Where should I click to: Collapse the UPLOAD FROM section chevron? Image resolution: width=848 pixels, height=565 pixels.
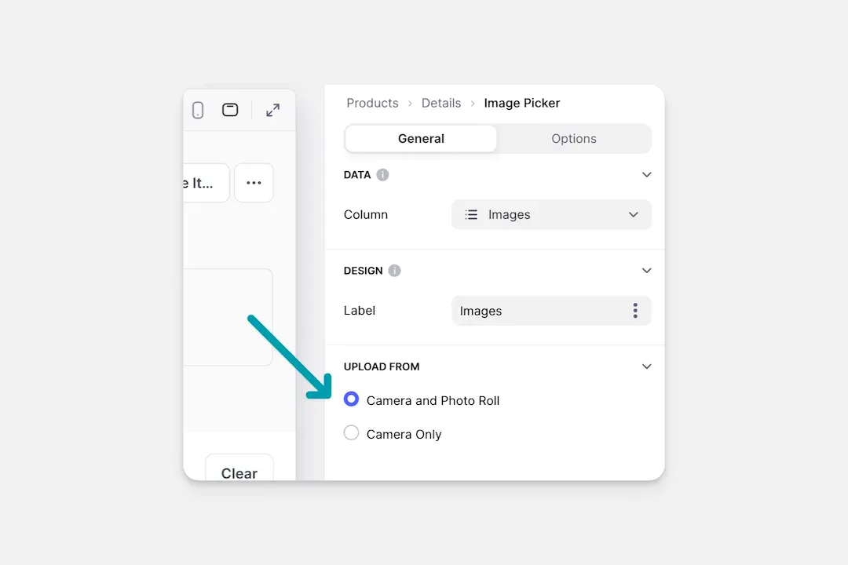click(x=646, y=366)
